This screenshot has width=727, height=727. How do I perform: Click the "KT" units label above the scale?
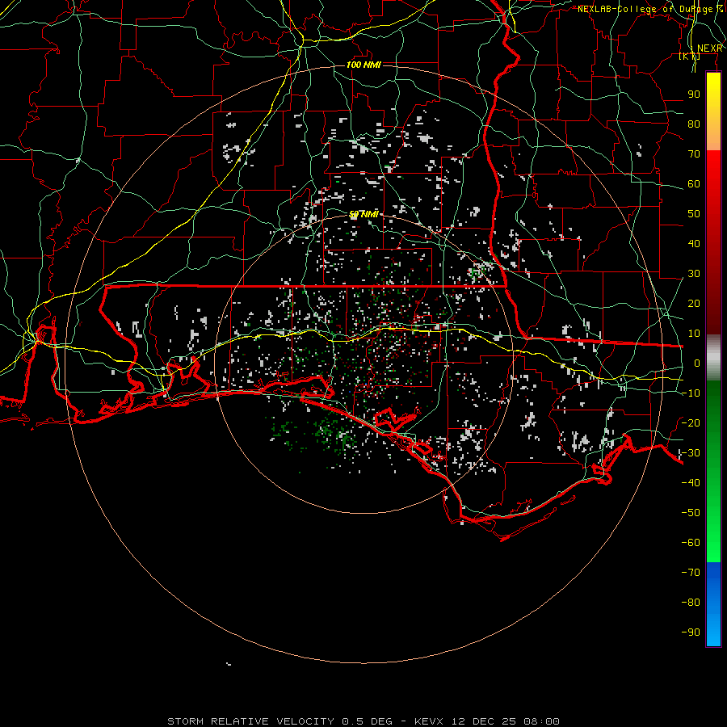pos(690,56)
